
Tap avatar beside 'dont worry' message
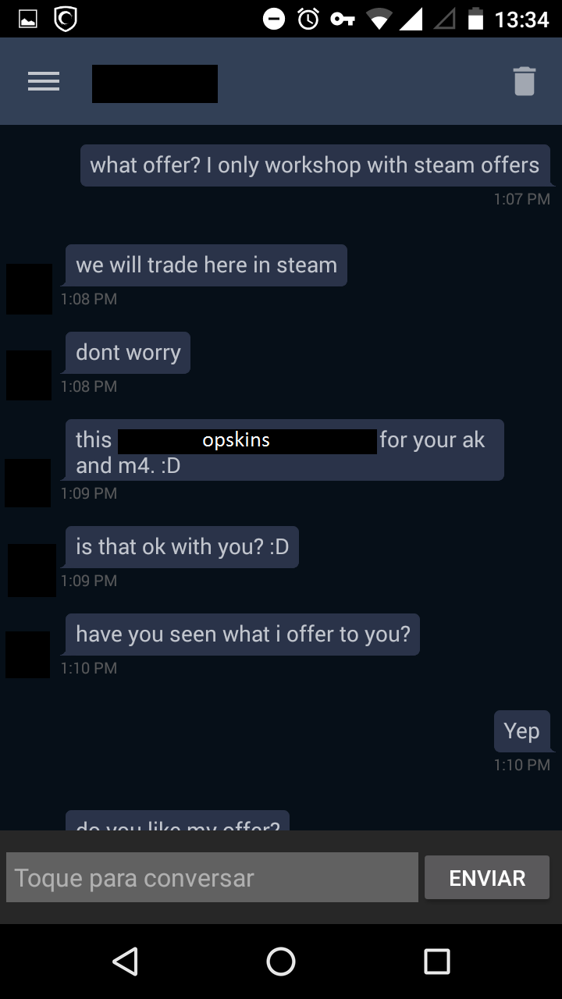(x=29, y=375)
